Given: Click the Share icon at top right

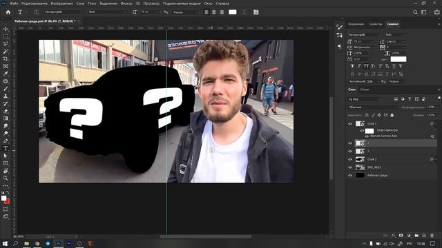Looking at the screenshot, I should click(436, 12).
